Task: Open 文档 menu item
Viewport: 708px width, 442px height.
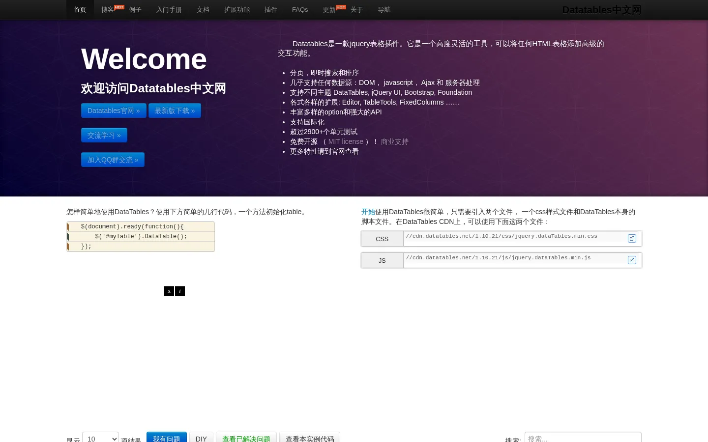Action: click(203, 10)
